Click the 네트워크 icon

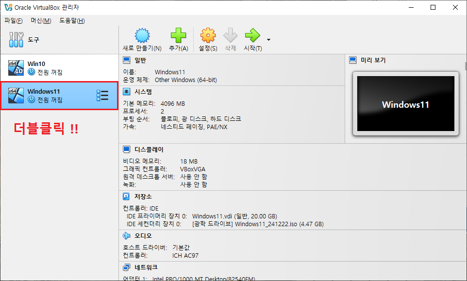pyautogui.click(x=127, y=267)
